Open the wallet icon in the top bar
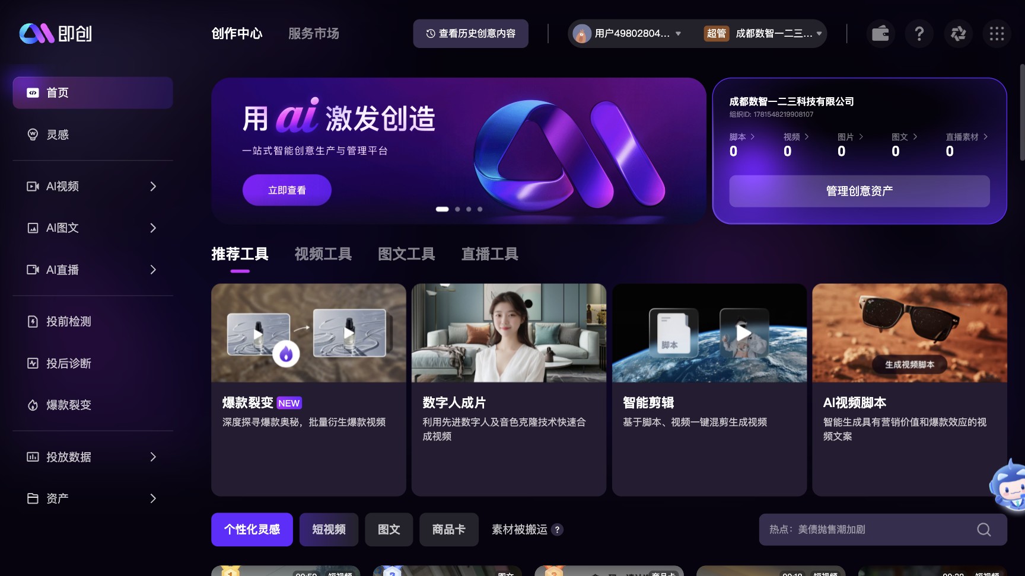1025x576 pixels. click(881, 34)
